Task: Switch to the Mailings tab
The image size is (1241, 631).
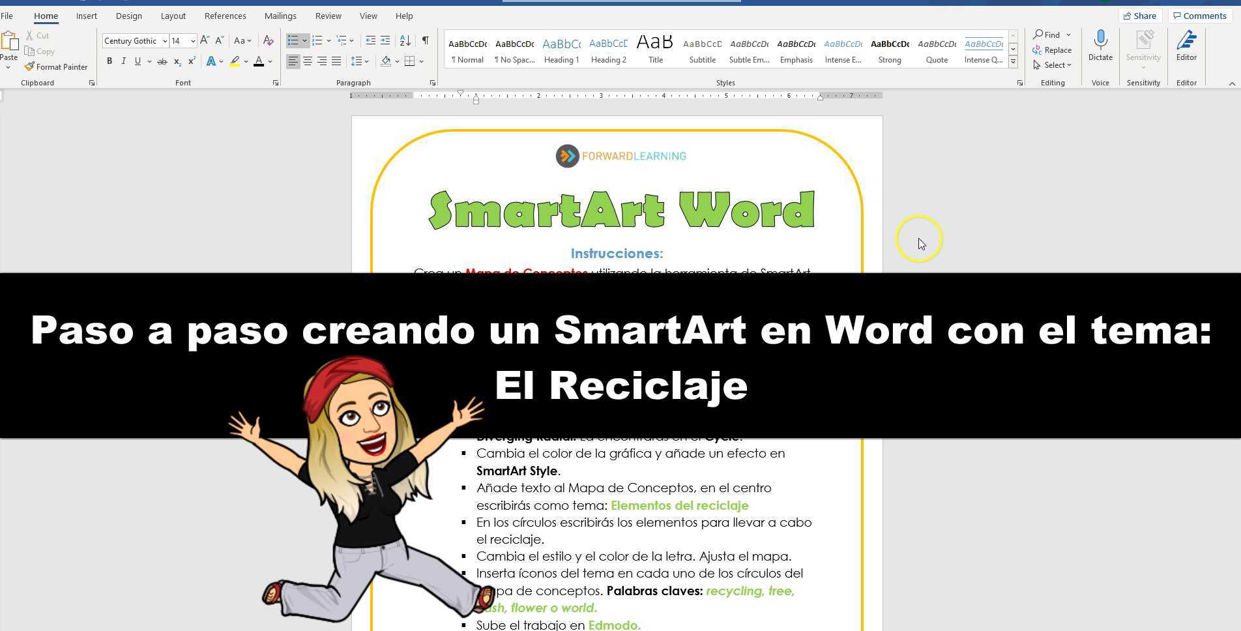Action: pos(280,16)
